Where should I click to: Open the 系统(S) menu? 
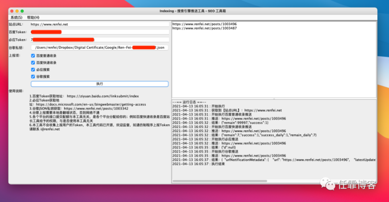(x=16, y=18)
